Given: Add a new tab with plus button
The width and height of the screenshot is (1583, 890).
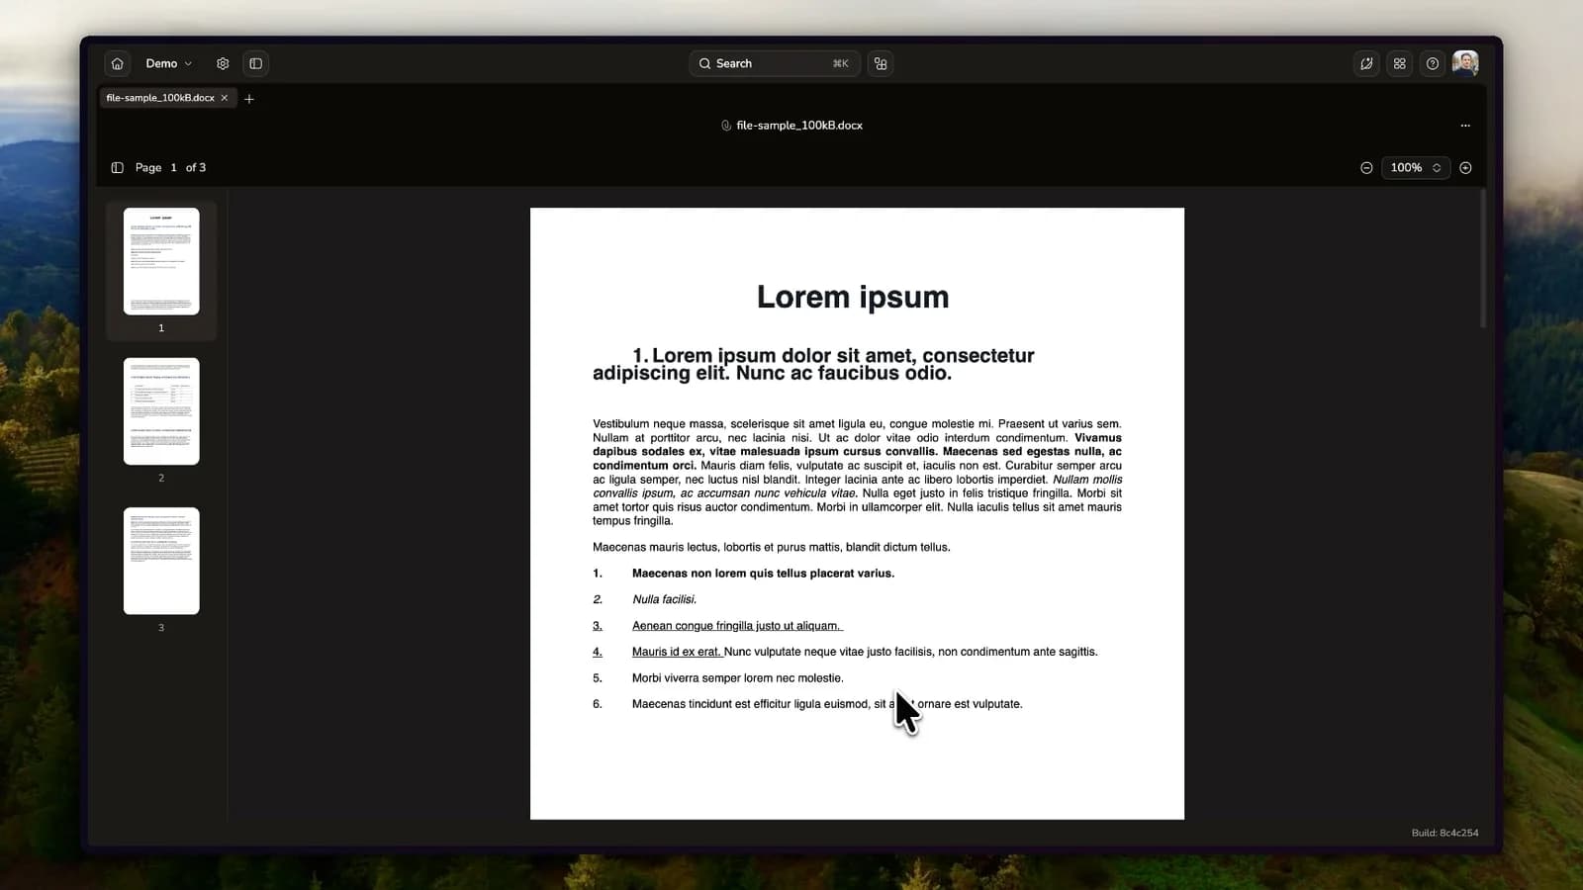Looking at the screenshot, I should (249, 99).
